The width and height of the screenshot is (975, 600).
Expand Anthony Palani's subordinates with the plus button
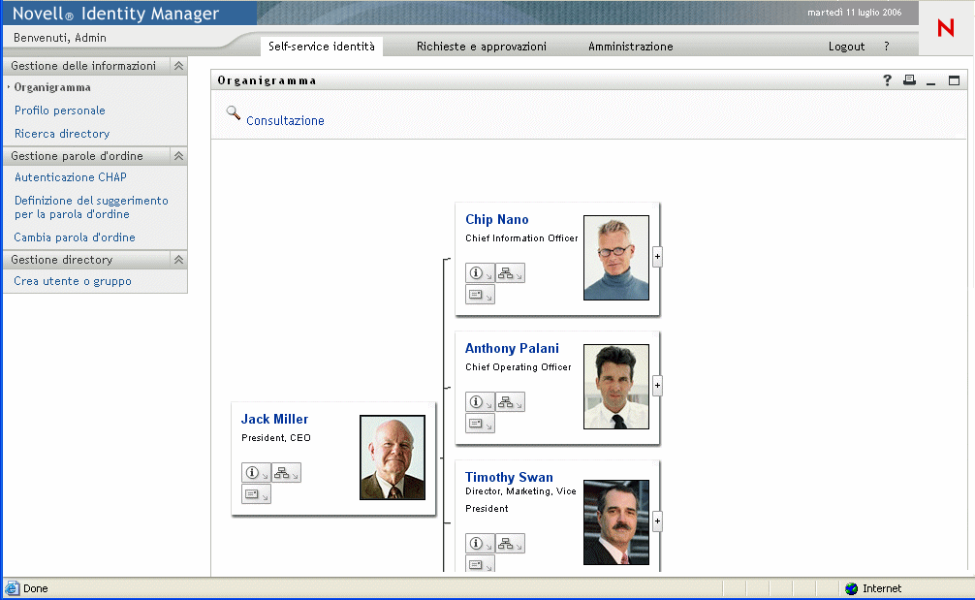coord(657,386)
